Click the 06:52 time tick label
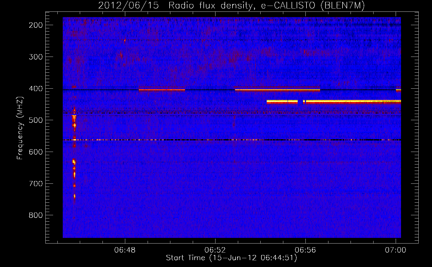 click(215, 250)
